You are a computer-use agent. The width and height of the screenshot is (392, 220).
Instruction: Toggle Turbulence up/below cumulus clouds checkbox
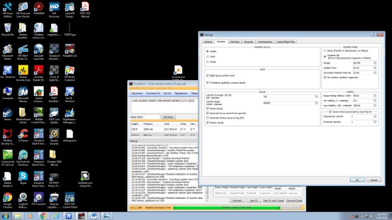(x=207, y=83)
